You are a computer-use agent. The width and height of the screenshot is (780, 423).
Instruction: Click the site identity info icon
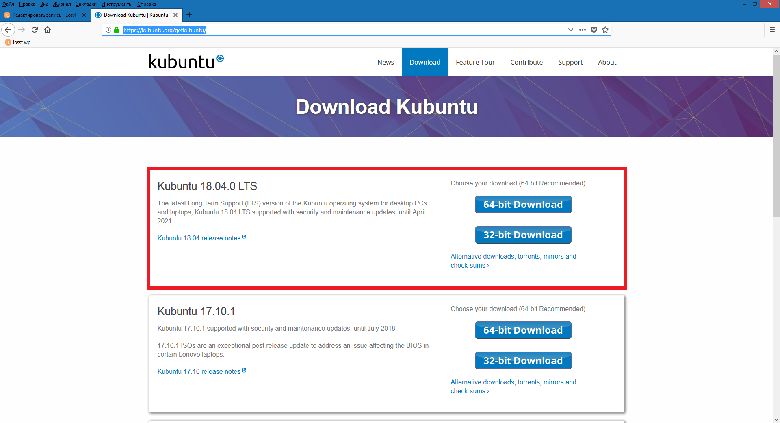tap(108, 30)
